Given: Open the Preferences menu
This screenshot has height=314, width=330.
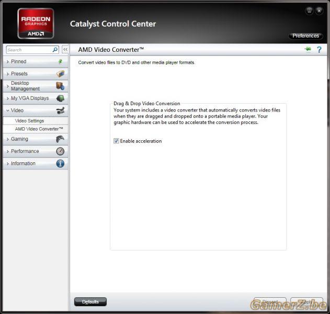Looking at the screenshot, I should (305, 36).
